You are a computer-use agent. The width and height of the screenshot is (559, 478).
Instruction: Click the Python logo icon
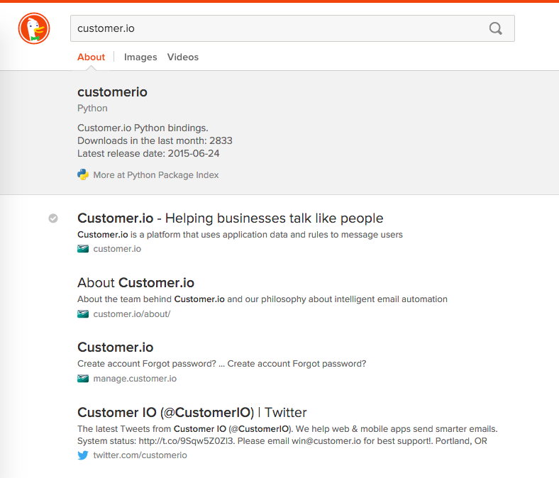coord(83,174)
